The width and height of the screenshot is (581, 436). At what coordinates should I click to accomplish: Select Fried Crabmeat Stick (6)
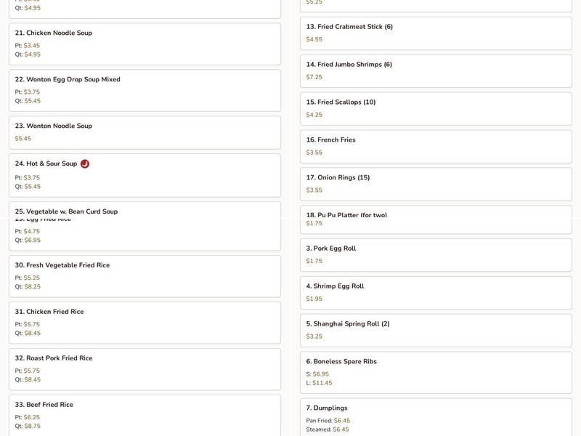[x=436, y=33]
